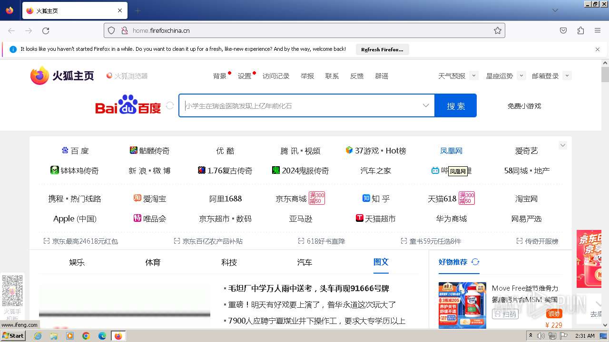Click the tracking protection shield icon

[111, 30]
